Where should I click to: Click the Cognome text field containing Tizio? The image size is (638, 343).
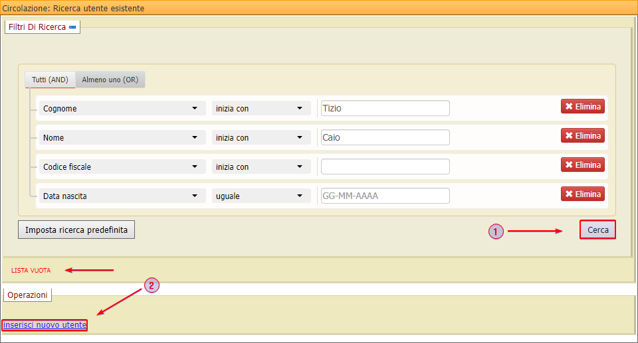click(385, 108)
